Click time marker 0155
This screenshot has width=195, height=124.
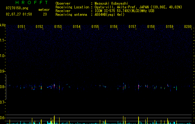[x=95, y=26]
